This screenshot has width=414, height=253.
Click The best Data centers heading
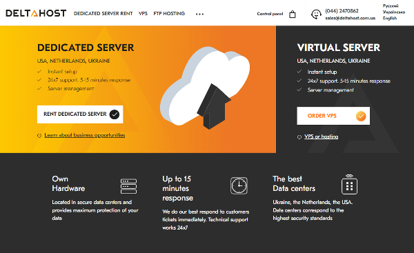point(294,183)
